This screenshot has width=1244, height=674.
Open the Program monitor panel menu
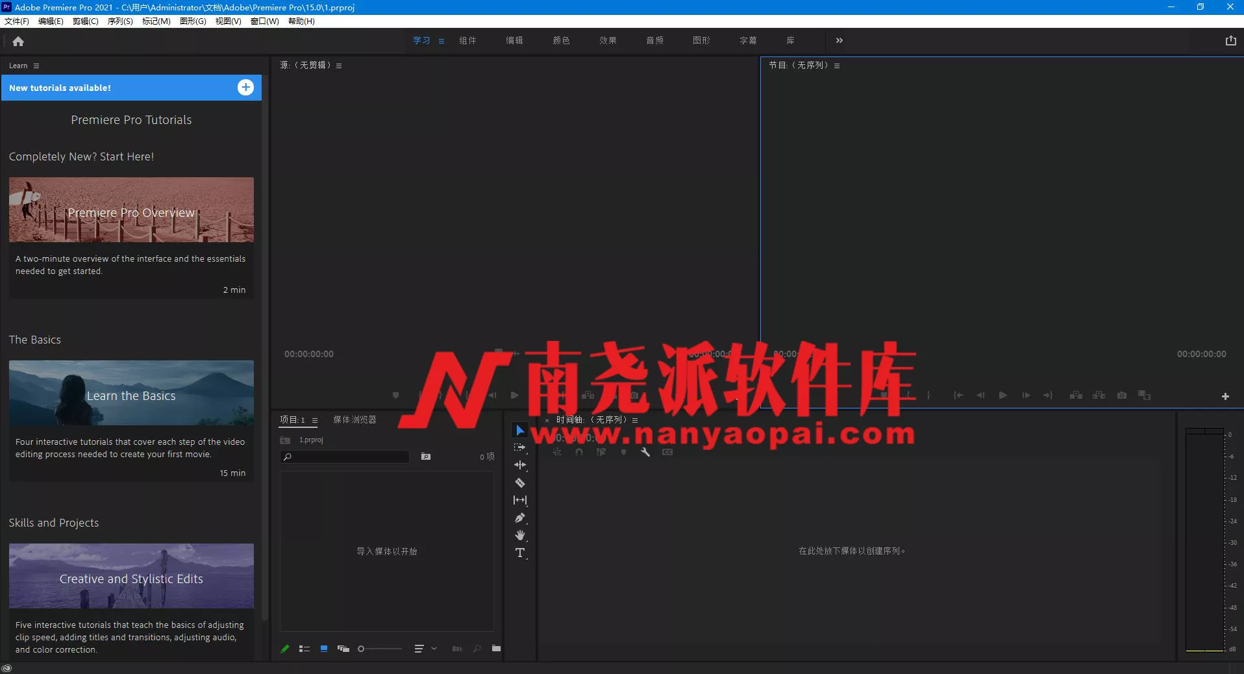[x=837, y=66]
